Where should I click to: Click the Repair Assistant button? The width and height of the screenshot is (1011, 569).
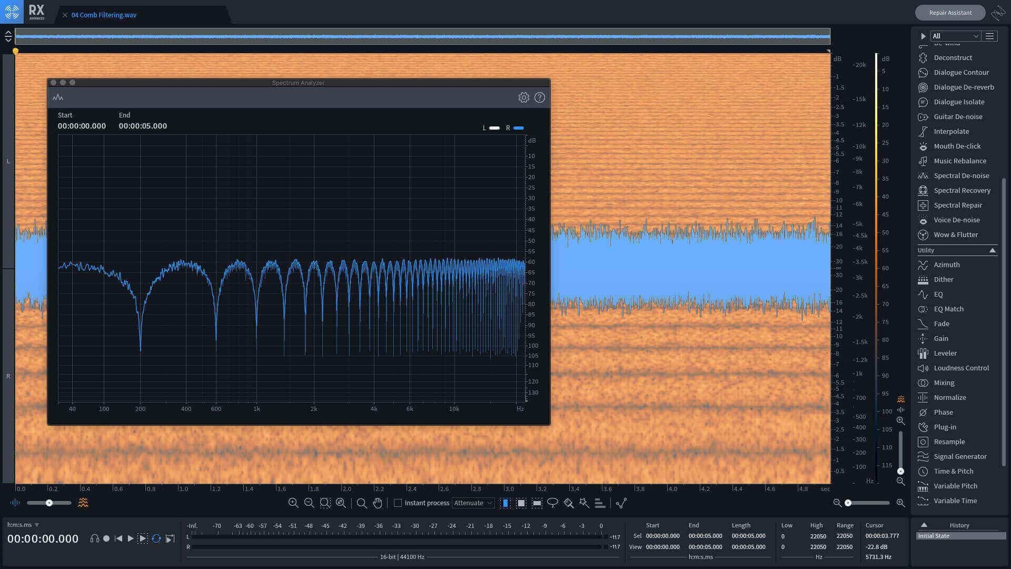tap(950, 13)
